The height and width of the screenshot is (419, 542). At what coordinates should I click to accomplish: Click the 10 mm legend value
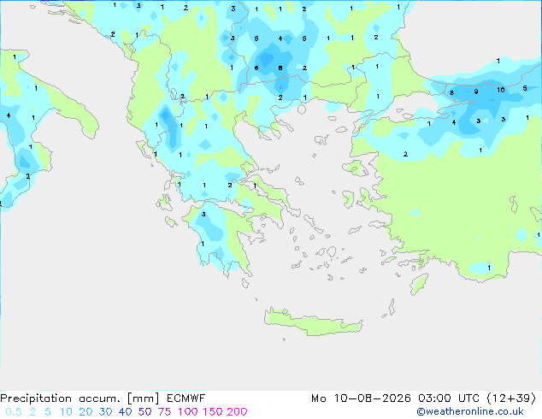66,412
